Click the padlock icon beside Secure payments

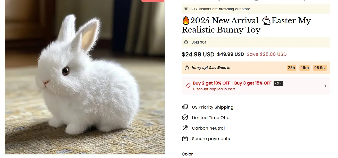point(185,138)
